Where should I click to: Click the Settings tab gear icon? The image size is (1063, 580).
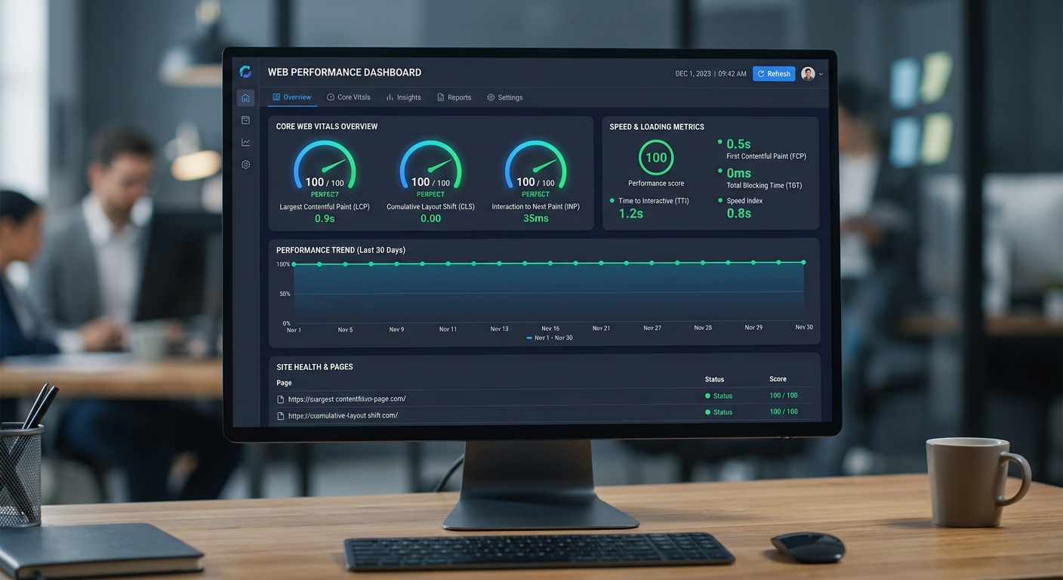coord(491,97)
